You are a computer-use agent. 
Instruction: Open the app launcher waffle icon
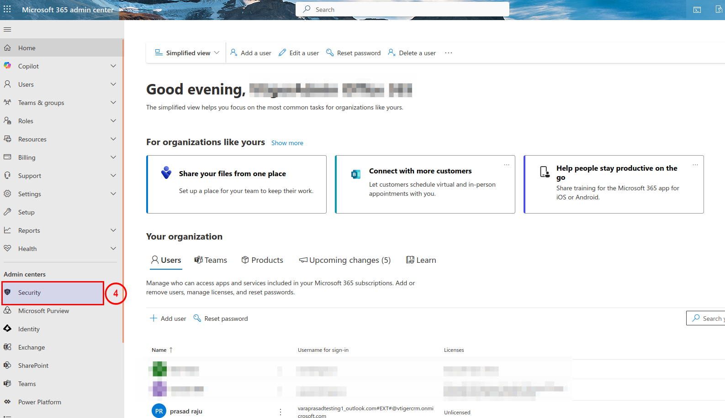(7, 9)
